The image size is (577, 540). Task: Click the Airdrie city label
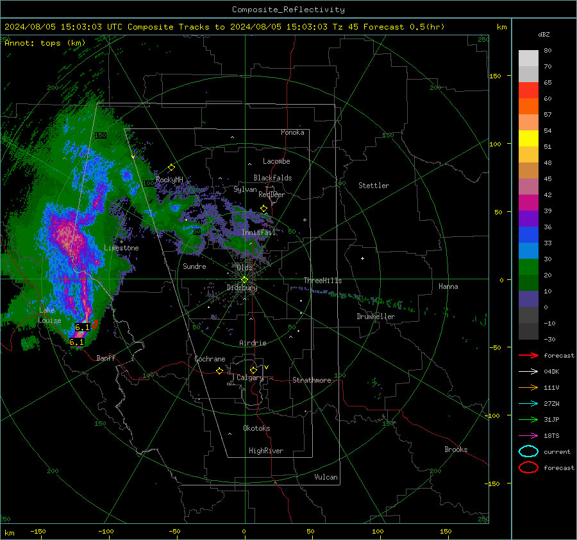(x=253, y=343)
